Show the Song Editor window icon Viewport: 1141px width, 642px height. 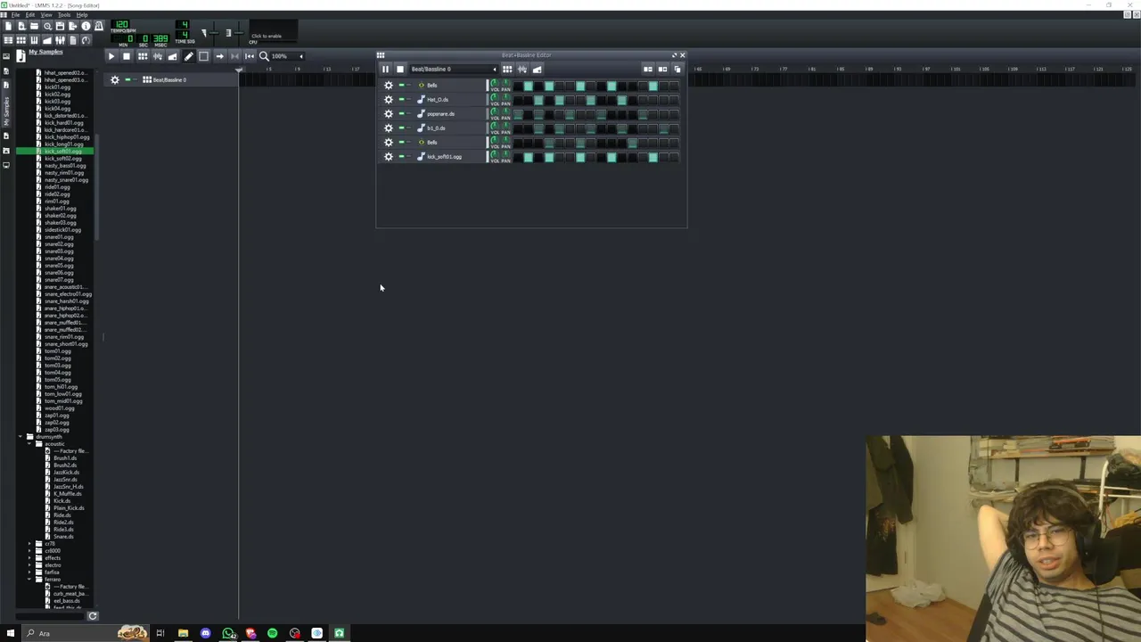coord(8,40)
